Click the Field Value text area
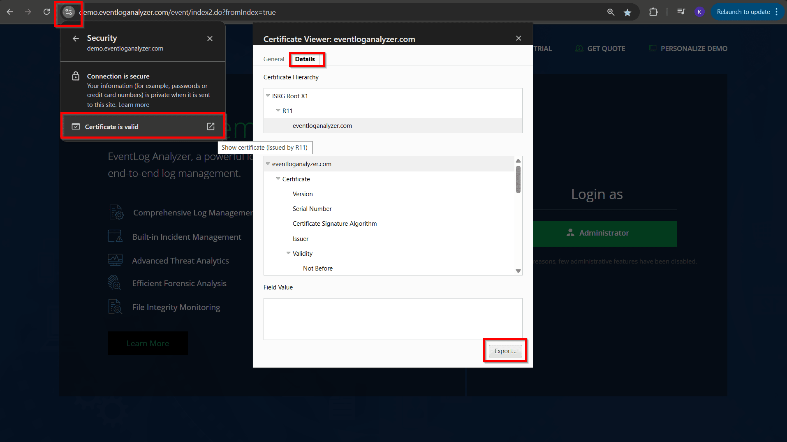787x442 pixels. (393, 319)
